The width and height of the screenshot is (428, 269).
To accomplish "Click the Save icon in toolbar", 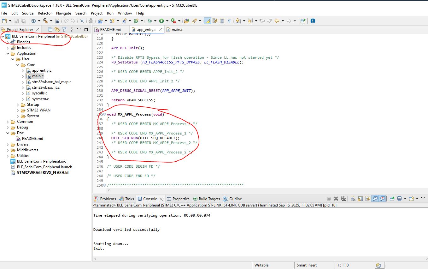I will tap(16, 21).
